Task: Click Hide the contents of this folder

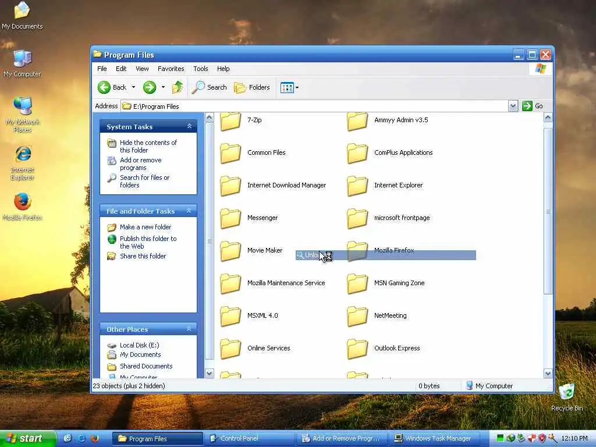Action: click(x=148, y=146)
